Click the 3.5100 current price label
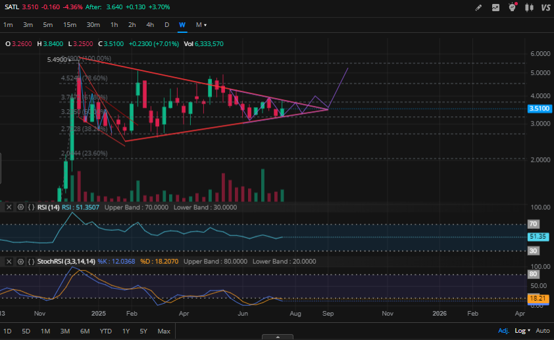Image resolution: width=554 pixels, height=340 pixels. 540,109
